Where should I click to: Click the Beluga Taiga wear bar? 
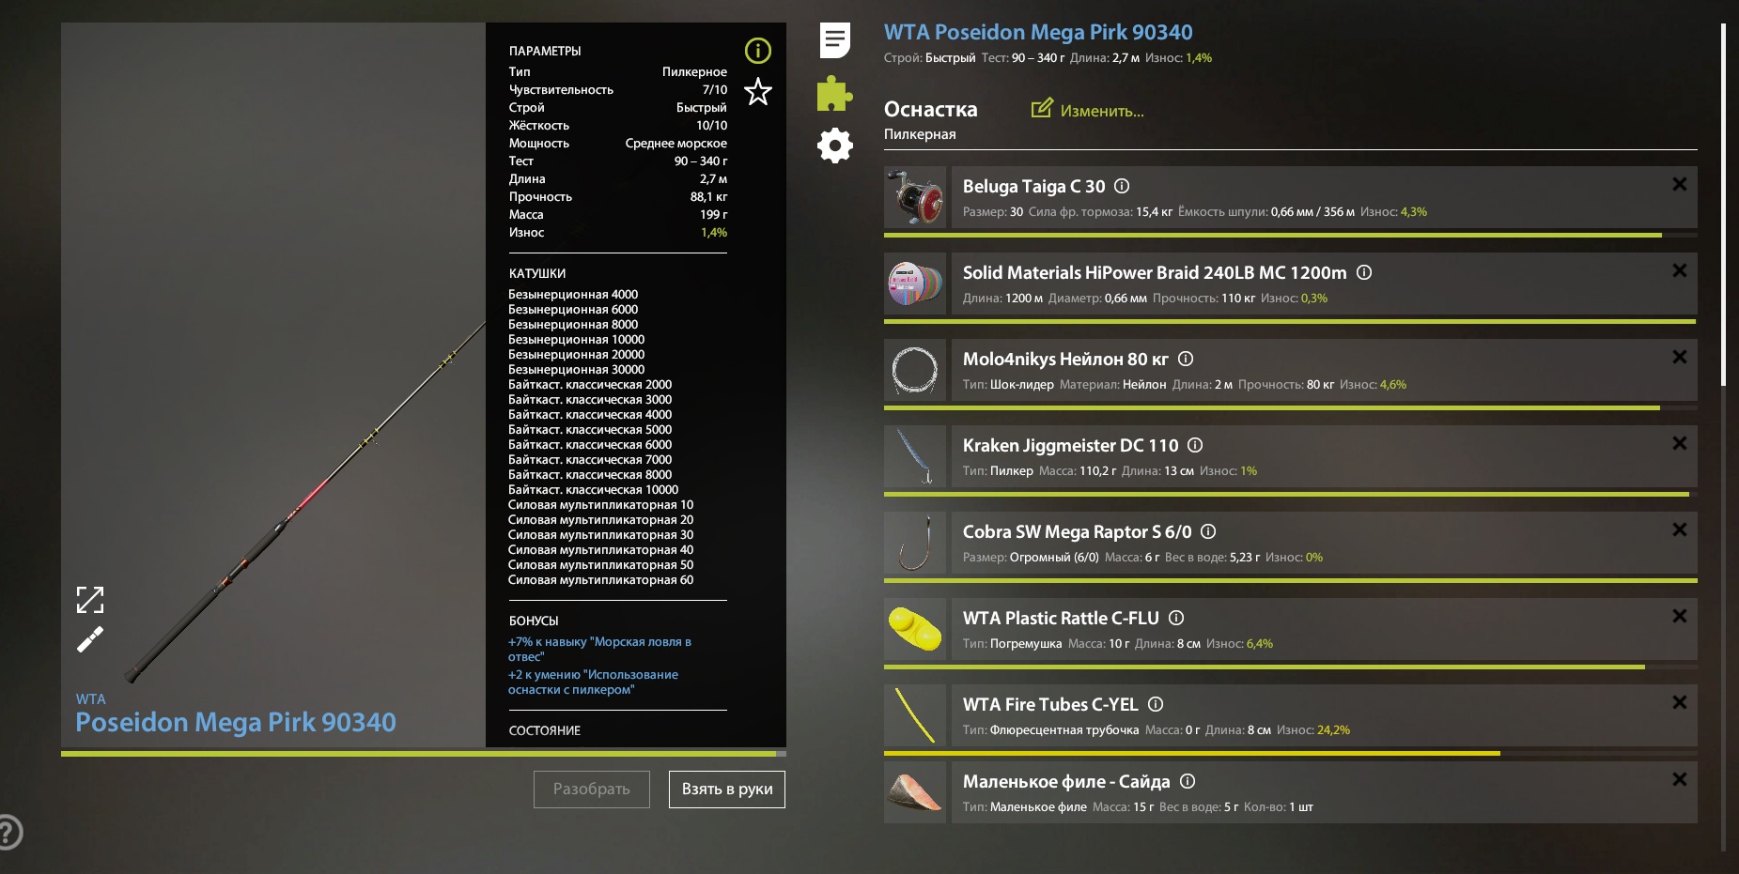1291,235
